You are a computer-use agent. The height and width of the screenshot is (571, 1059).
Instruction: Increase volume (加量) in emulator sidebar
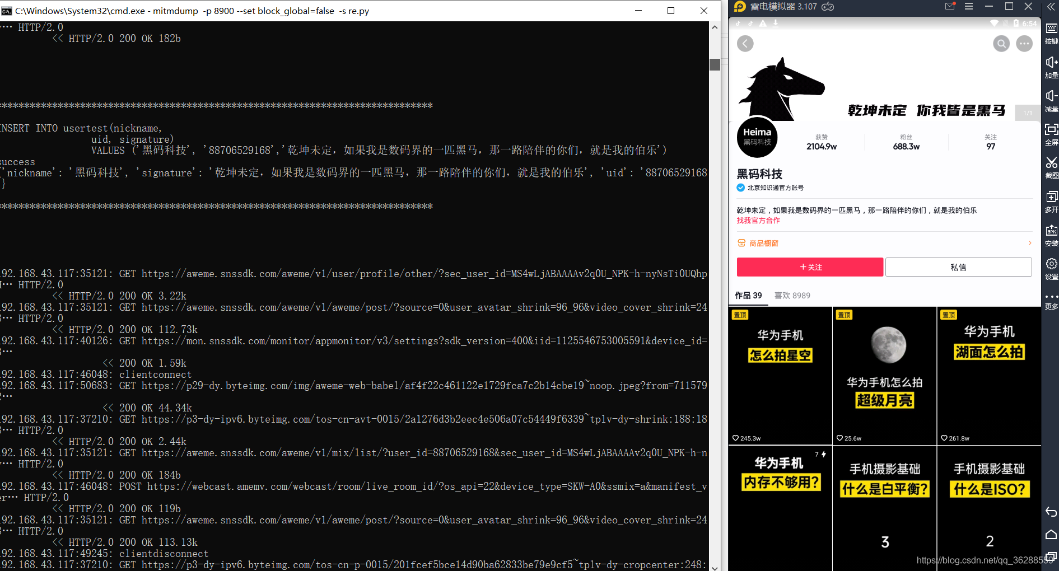(x=1051, y=67)
